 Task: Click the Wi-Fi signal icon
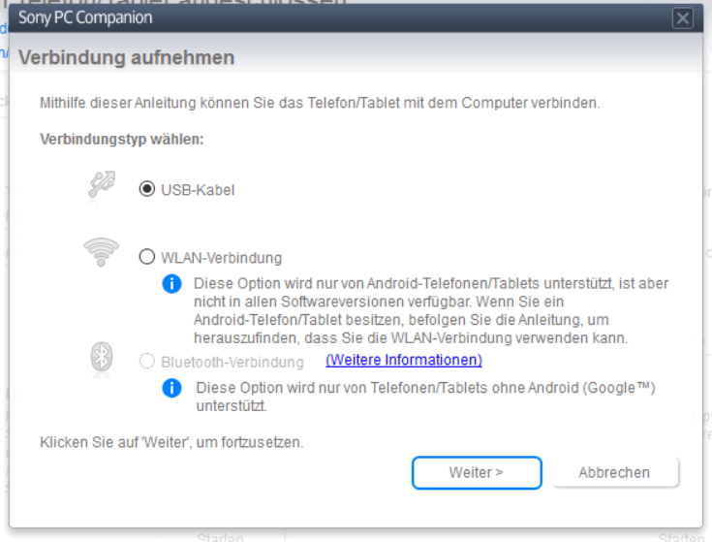click(x=102, y=252)
